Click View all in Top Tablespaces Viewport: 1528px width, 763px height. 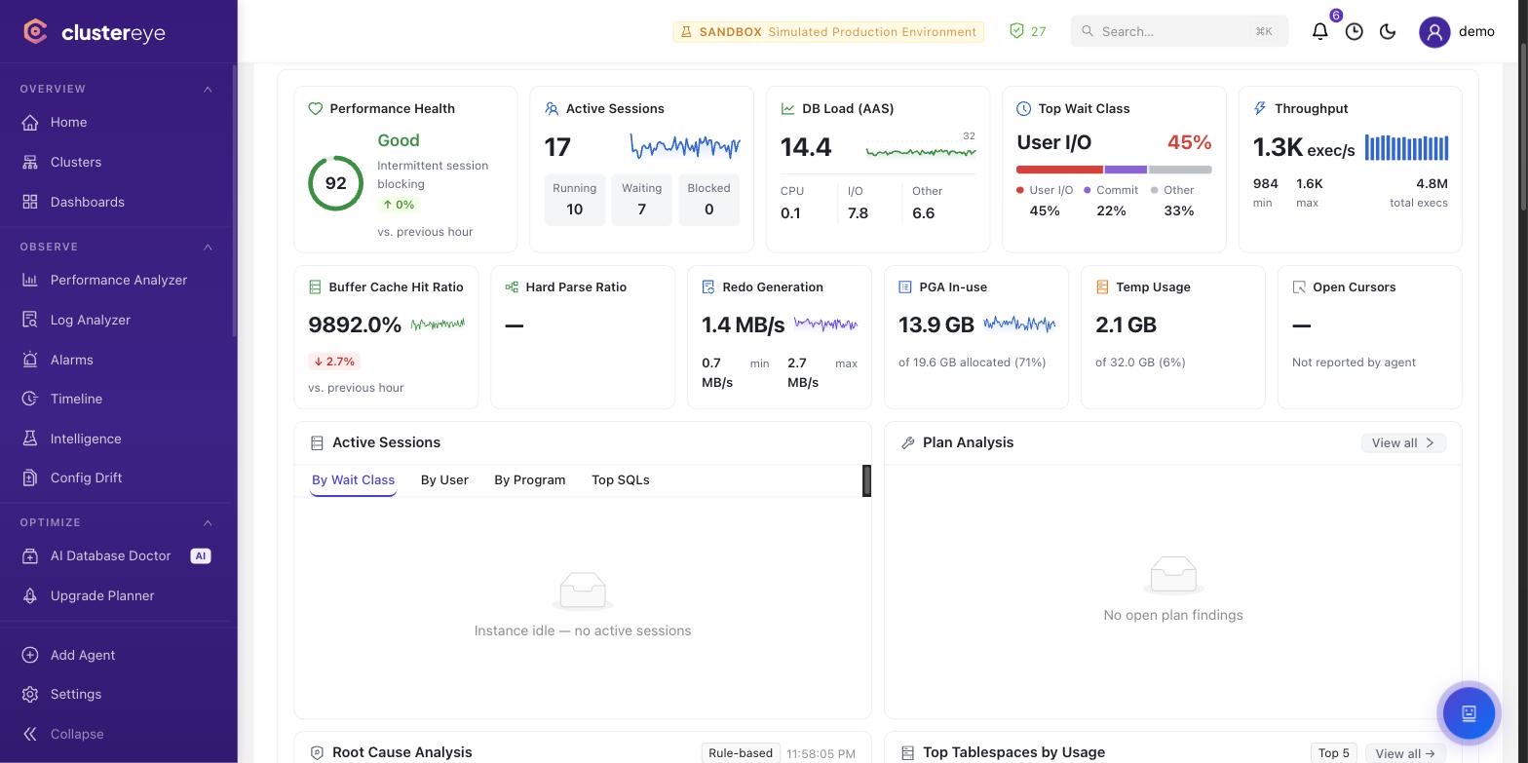1405,753
